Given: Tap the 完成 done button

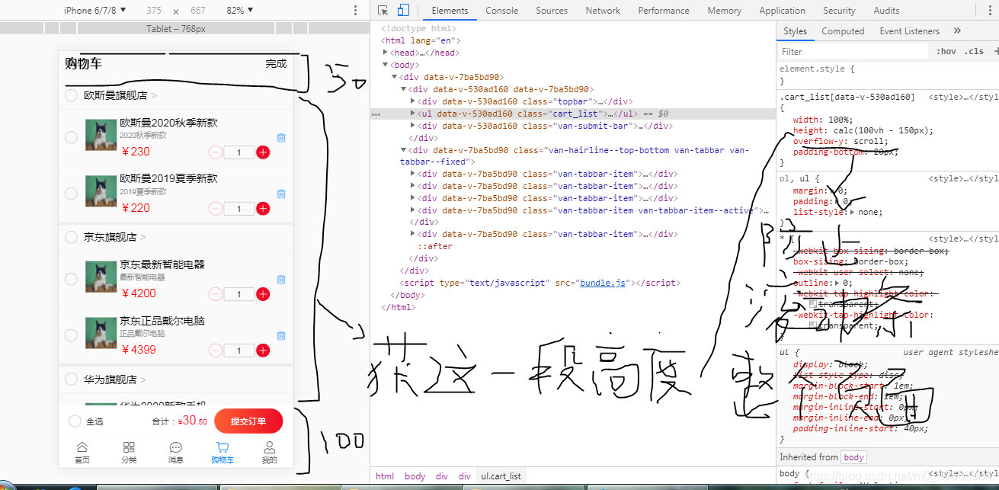Looking at the screenshot, I should coord(276,63).
